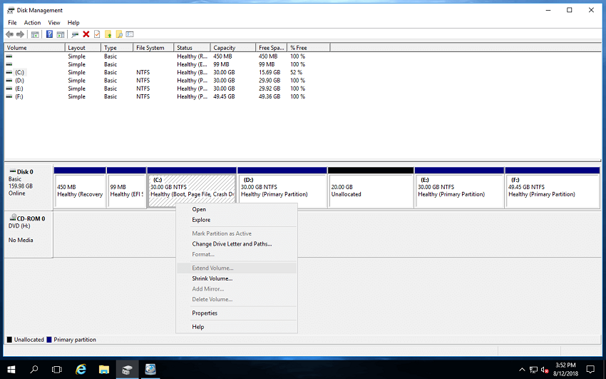Viewport: 606px width, 379px height.
Task: Select the 20.00 GB Unallocated block
Action: [371, 188]
